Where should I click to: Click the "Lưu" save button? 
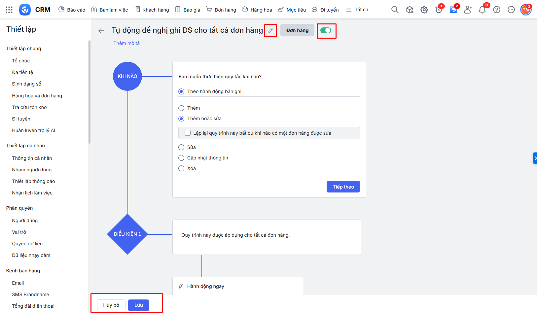[x=138, y=305]
